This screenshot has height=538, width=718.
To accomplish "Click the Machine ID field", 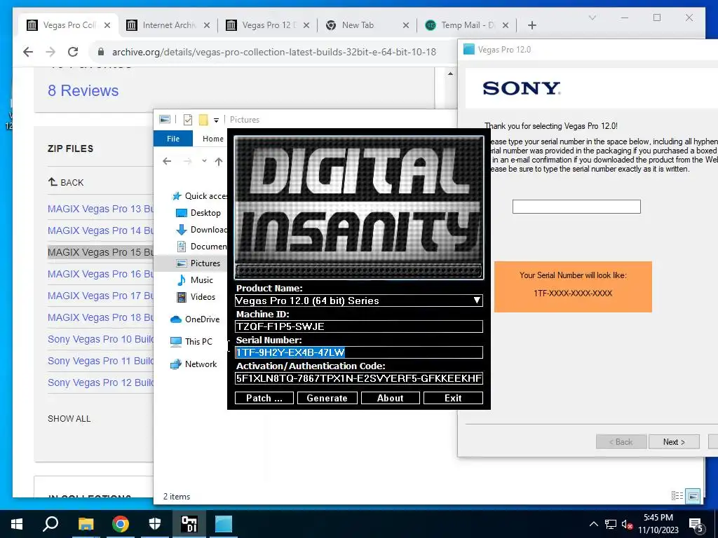I will click(358, 326).
